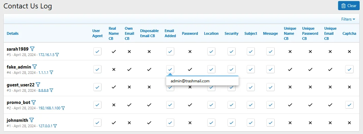Click the admin@trashmail.com tooltip text

click(x=190, y=81)
